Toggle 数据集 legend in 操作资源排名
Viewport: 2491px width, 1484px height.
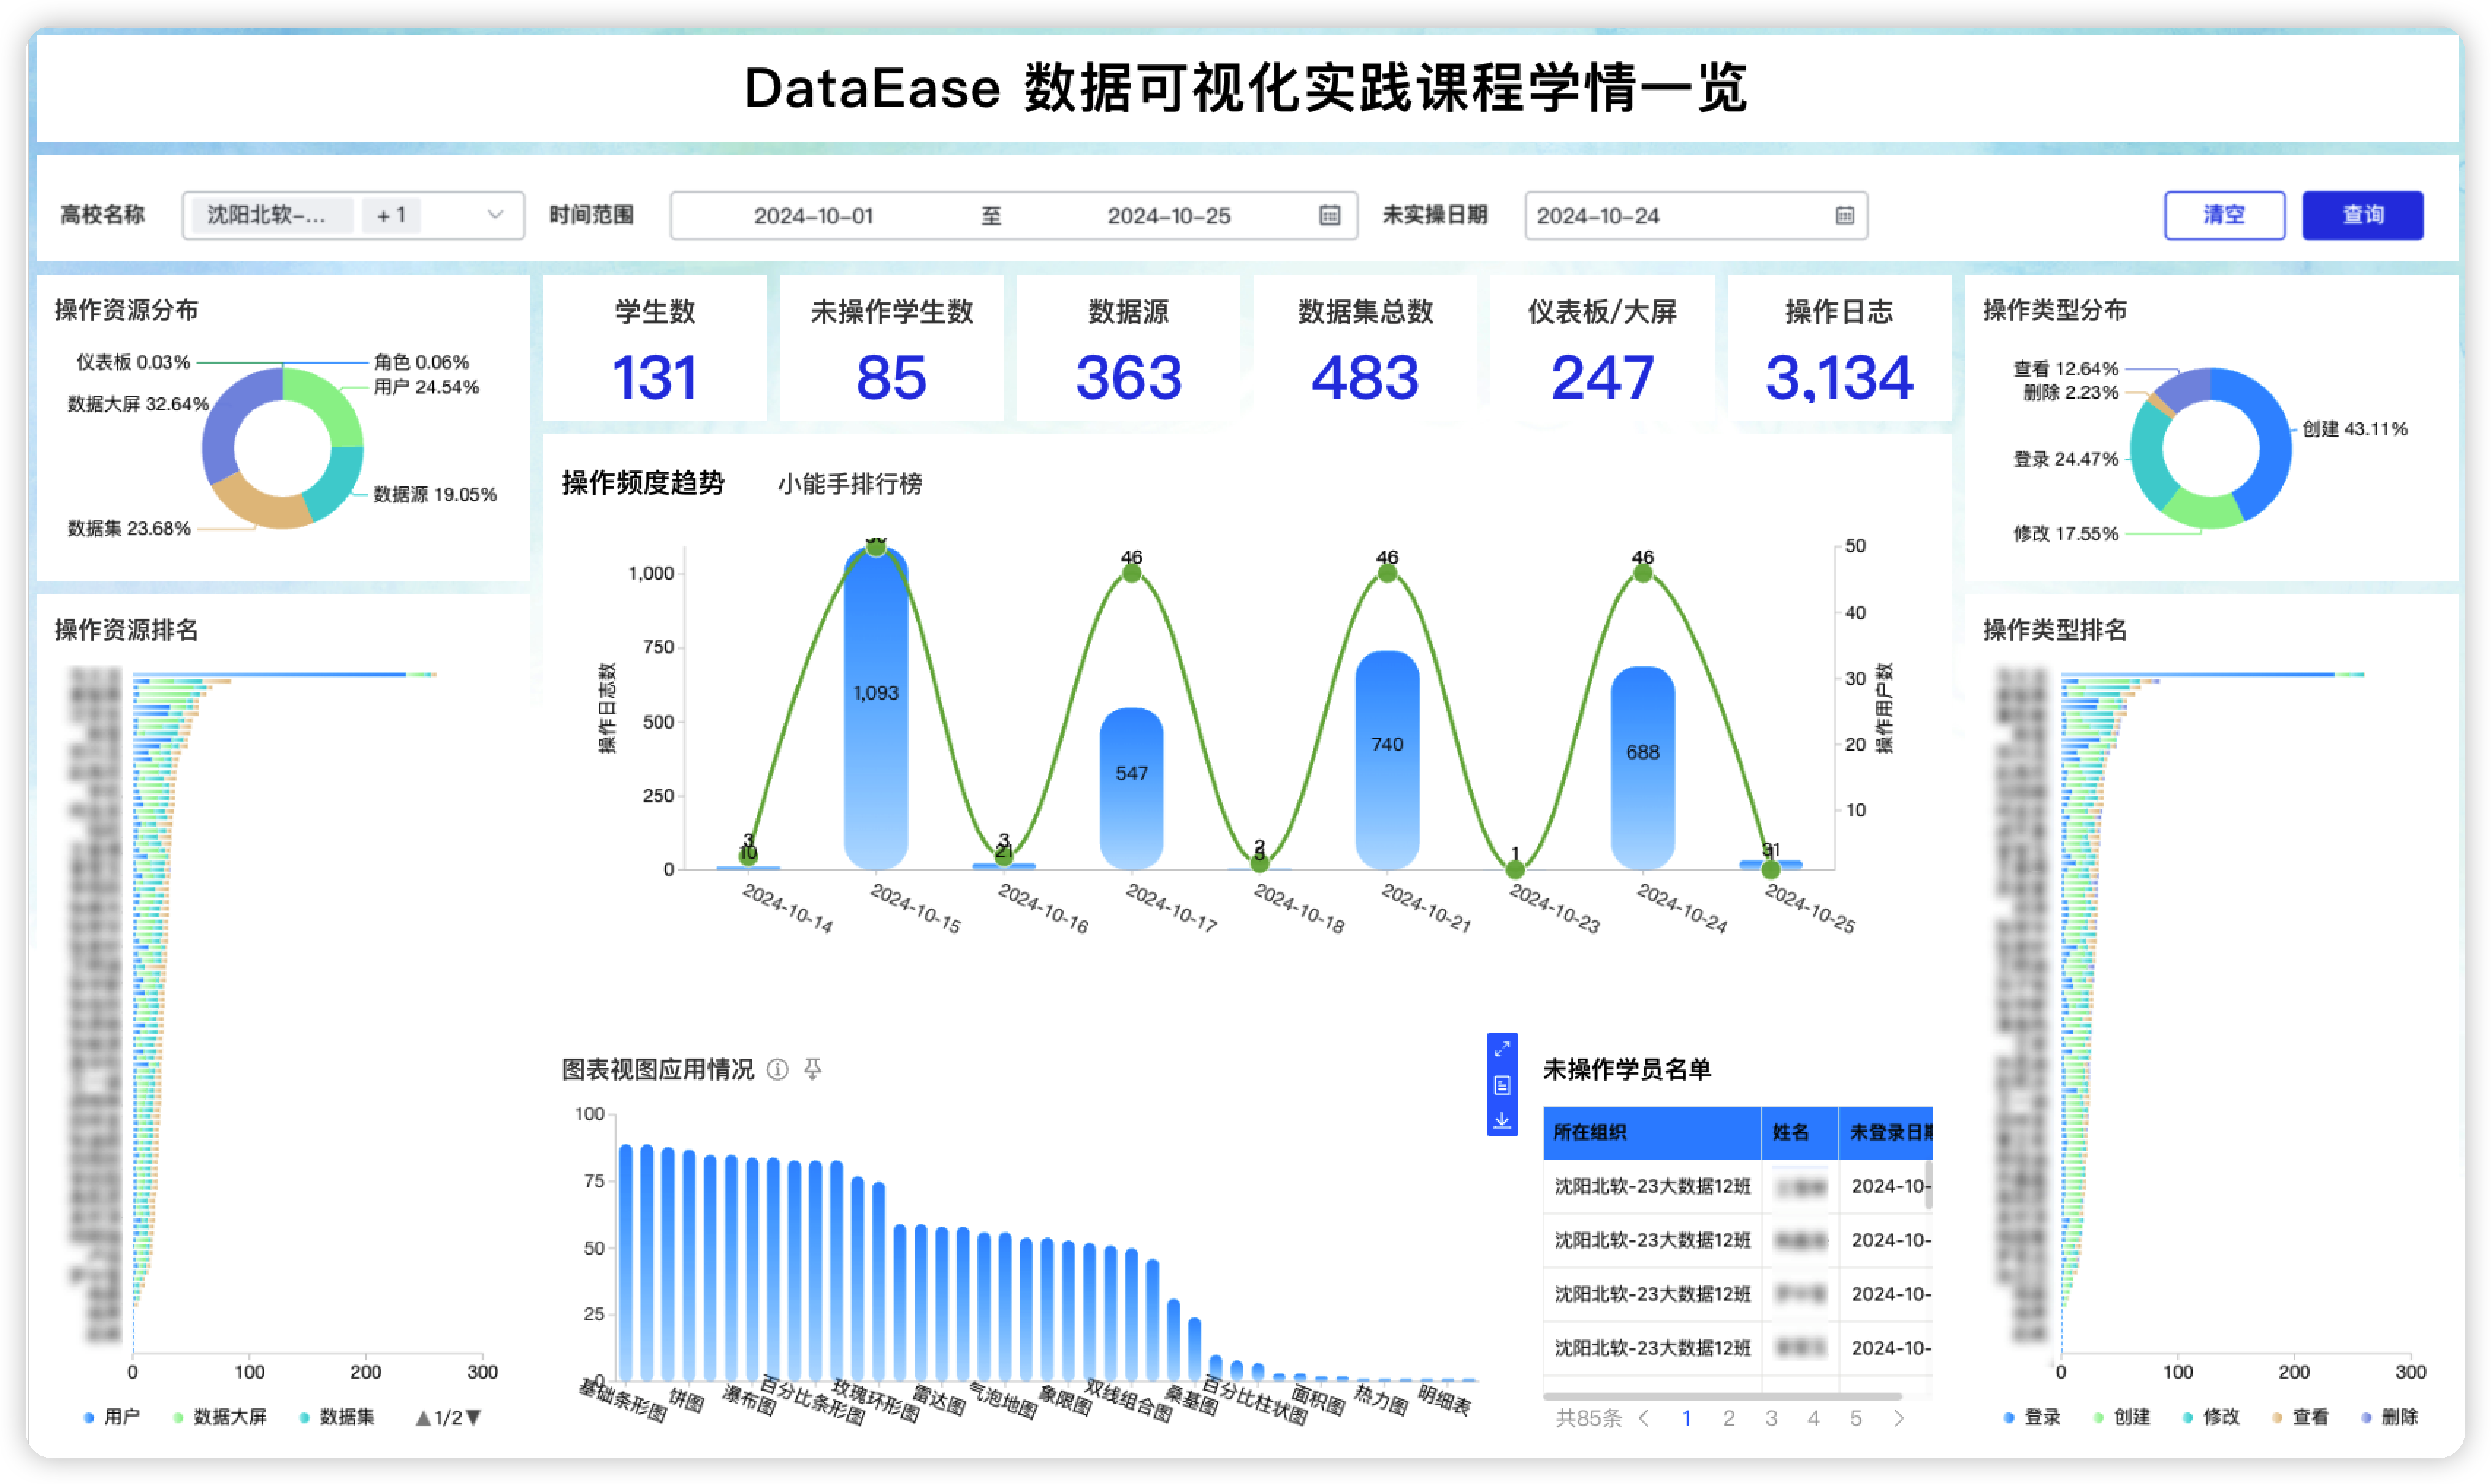coord(337,1417)
